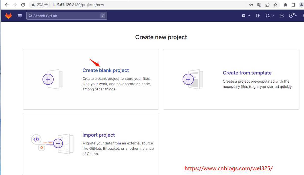
Task: Click the blank project plus illustration
Action: (x=48, y=80)
